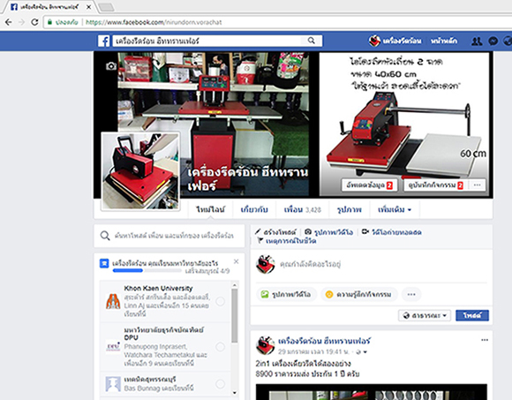
Task: Click the camera icon on cover photo
Action: click(x=111, y=66)
